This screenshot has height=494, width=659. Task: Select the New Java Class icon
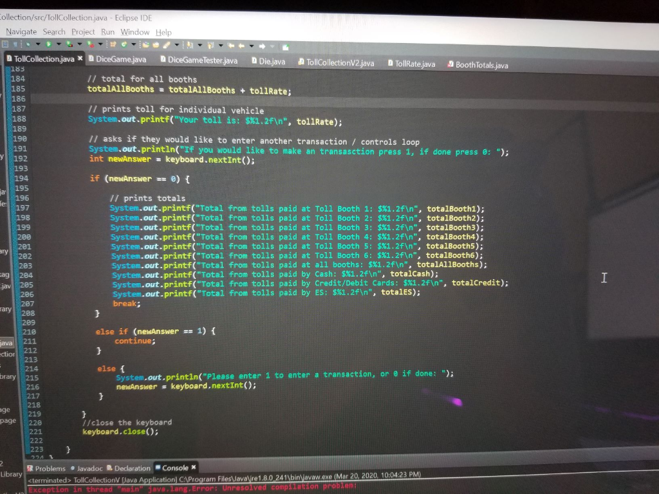pos(124,45)
